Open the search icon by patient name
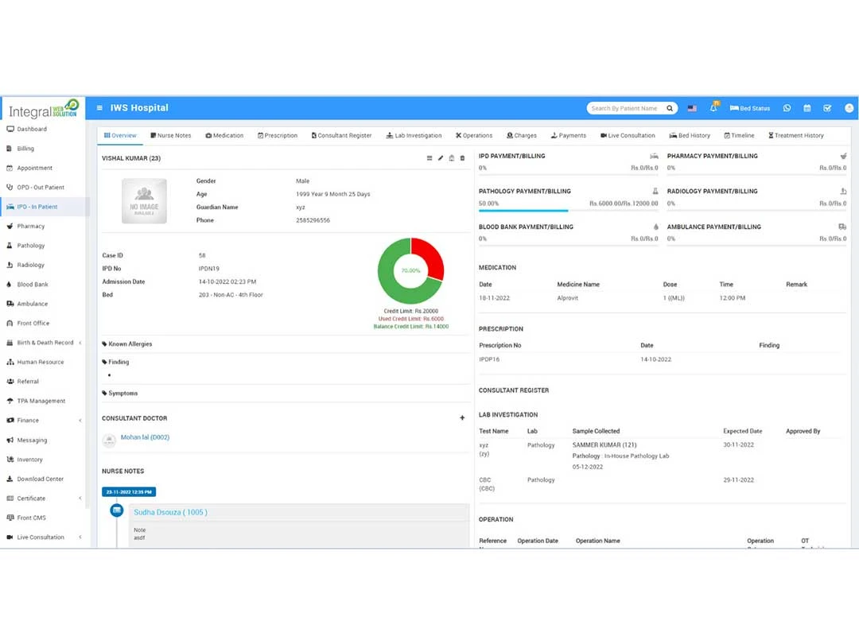Viewport: 859px width, 644px height. 670,107
